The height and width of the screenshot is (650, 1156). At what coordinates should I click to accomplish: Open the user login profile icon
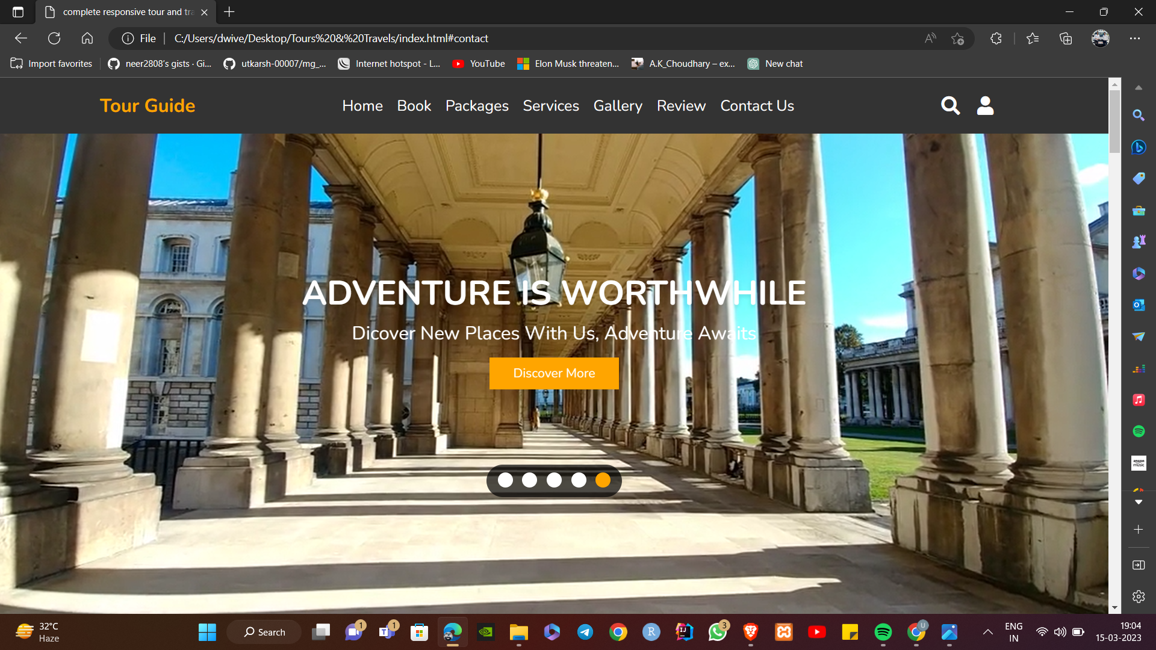click(985, 106)
